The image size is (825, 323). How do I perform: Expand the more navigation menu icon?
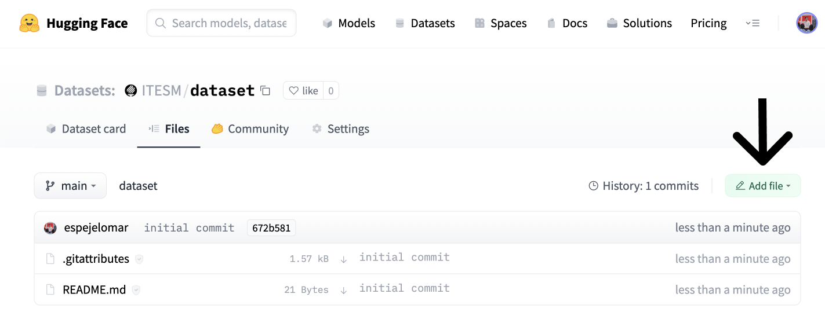[x=752, y=23]
